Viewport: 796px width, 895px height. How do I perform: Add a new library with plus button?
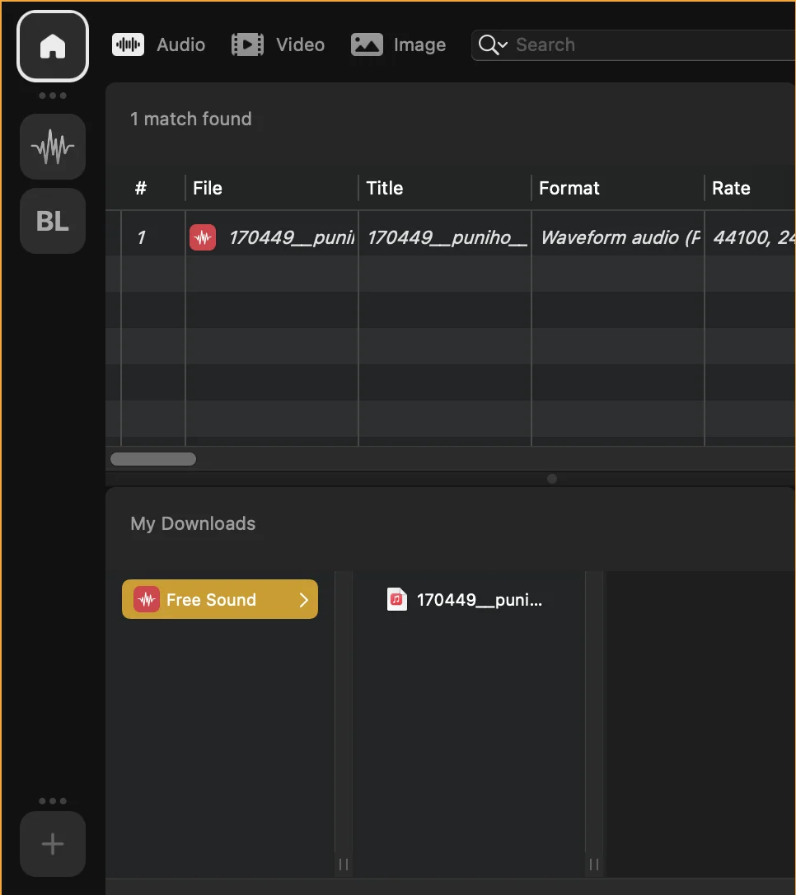click(53, 844)
